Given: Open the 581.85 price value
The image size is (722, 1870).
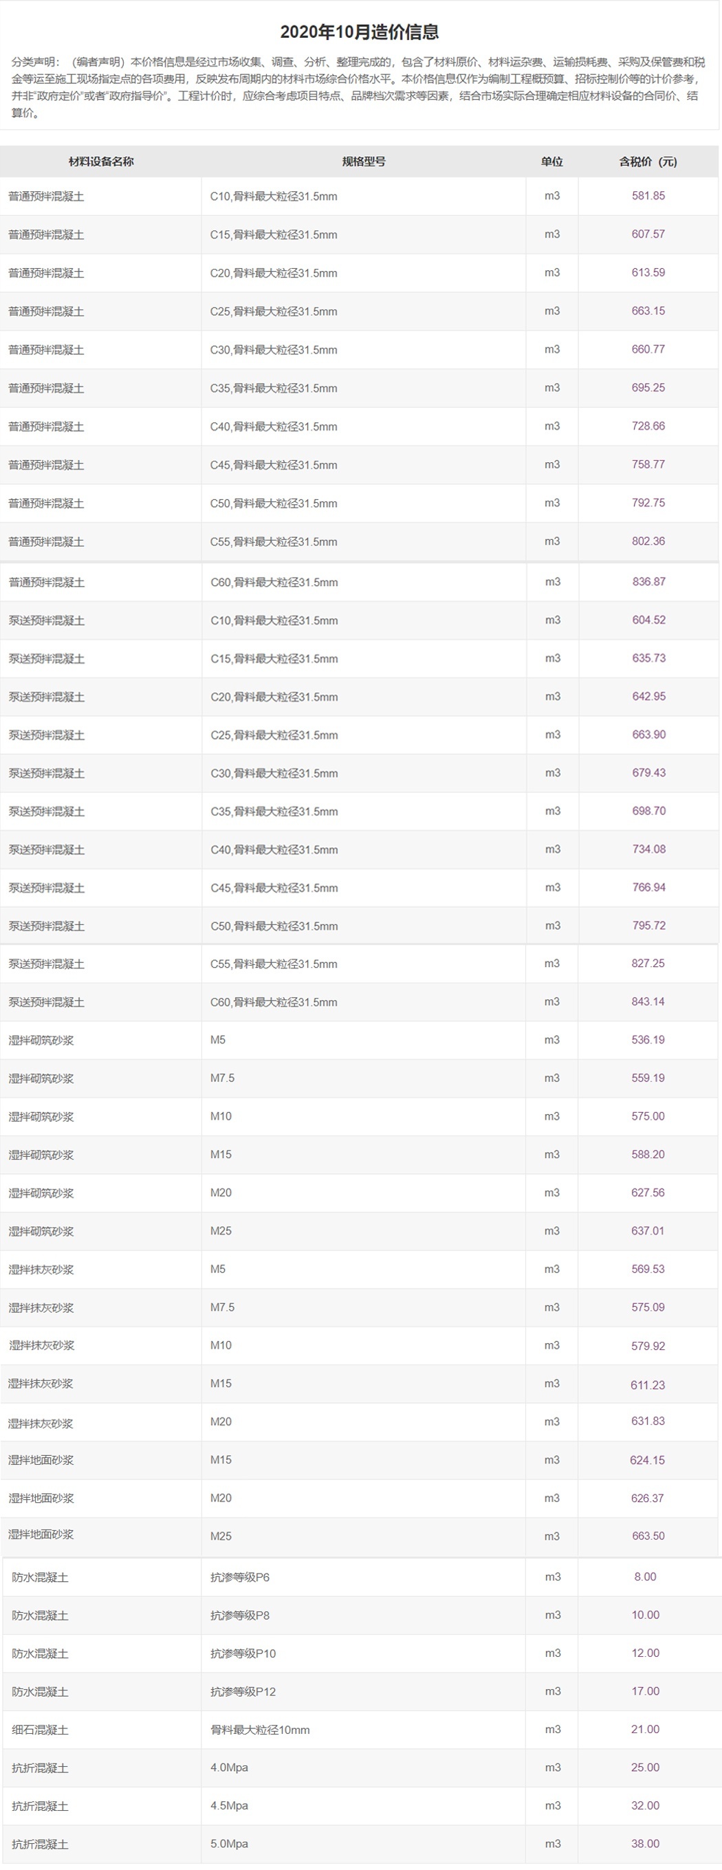Looking at the screenshot, I should click(647, 196).
